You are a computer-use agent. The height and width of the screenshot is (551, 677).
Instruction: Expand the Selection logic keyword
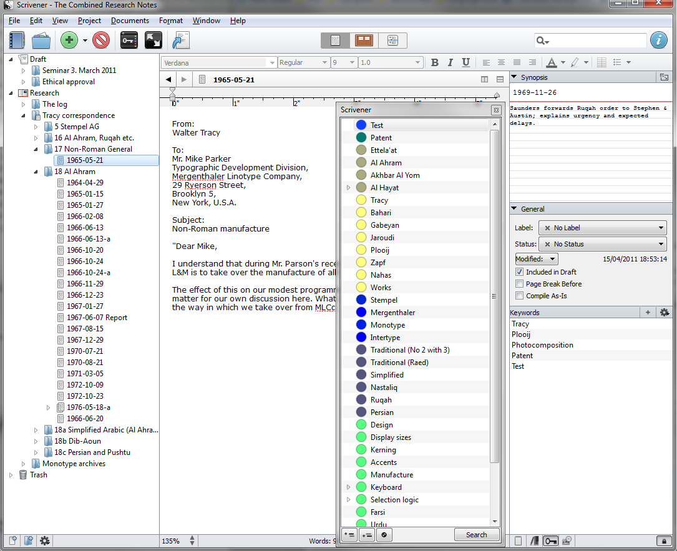pos(348,500)
